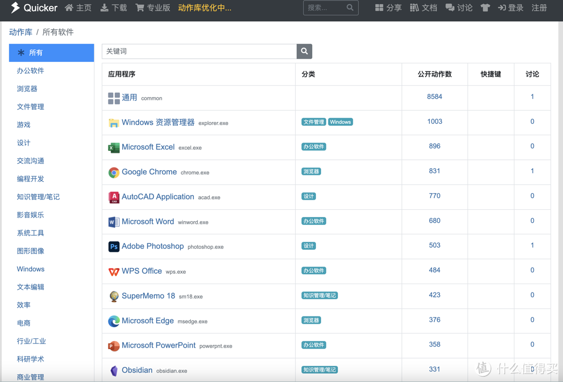Click the keyword search magnifier button
The image size is (563, 382).
pyautogui.click(x=304, y=51)
